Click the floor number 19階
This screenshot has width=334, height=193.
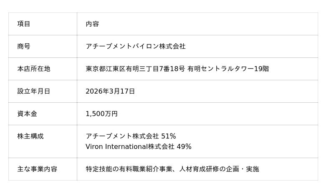pos(262,69)
